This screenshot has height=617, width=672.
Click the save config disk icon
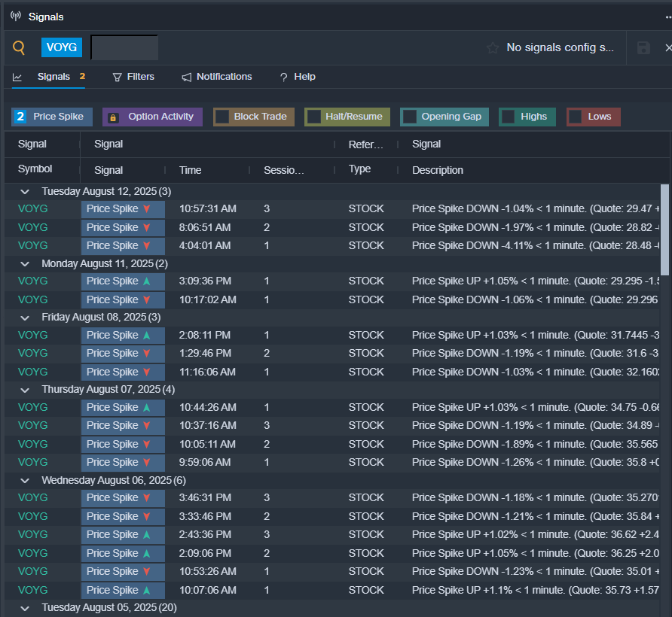(x=643, y=48)
